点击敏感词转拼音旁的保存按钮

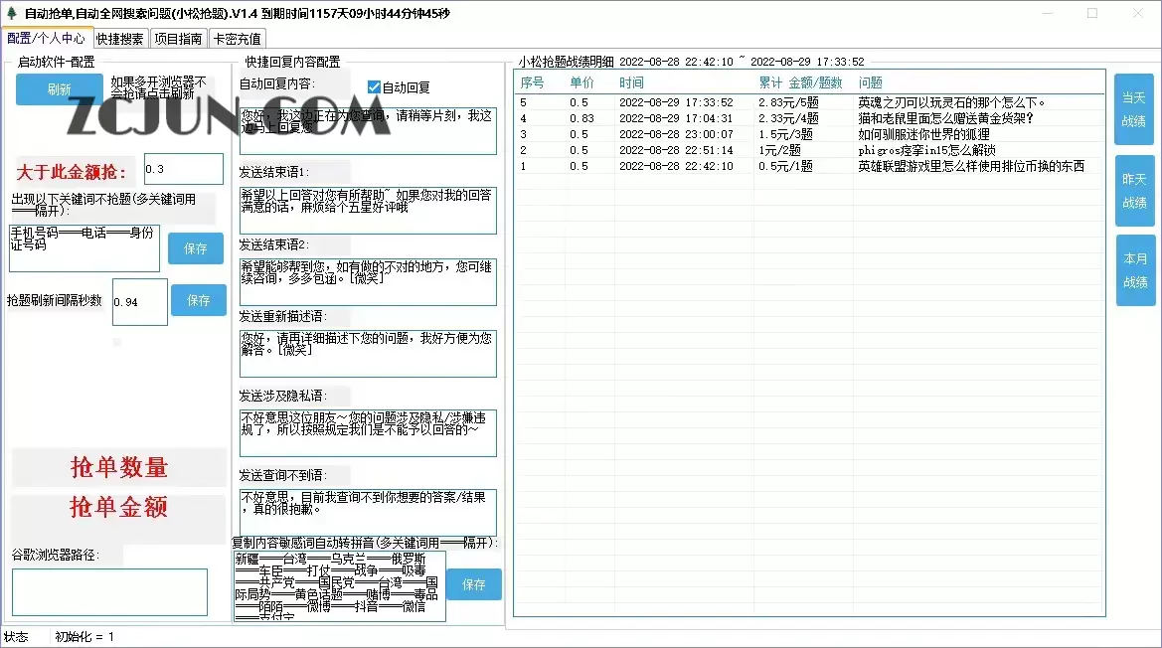(474, 584)
